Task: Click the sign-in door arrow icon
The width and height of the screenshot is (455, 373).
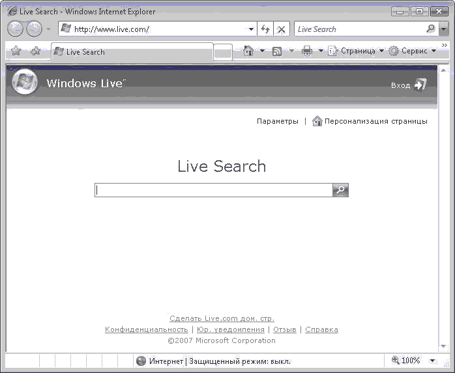Action: tap(420, 85)
